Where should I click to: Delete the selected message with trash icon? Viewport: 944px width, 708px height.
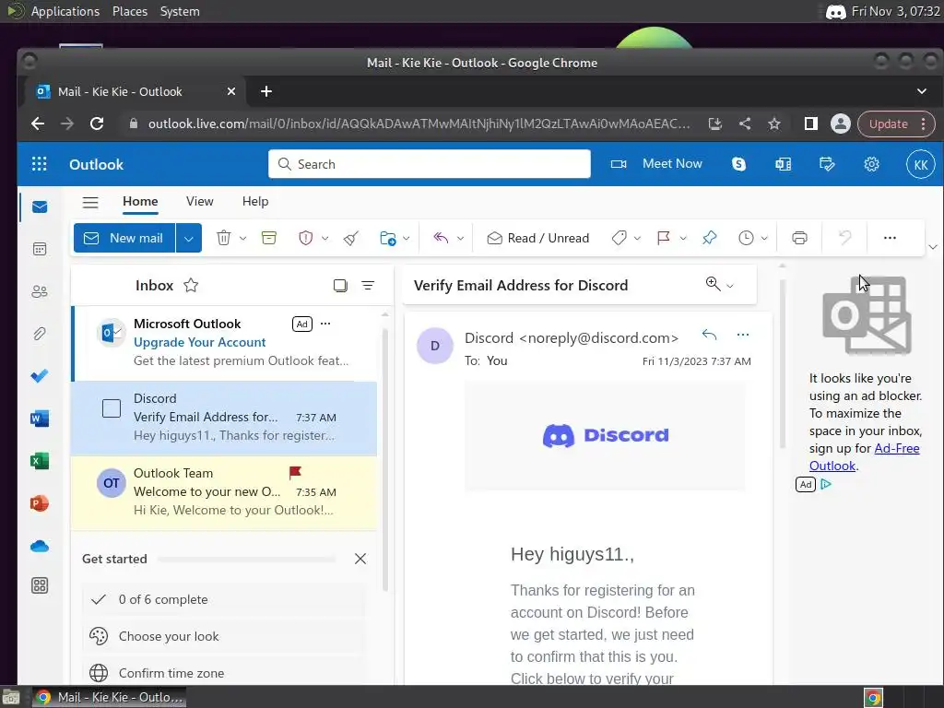(224, 238)
